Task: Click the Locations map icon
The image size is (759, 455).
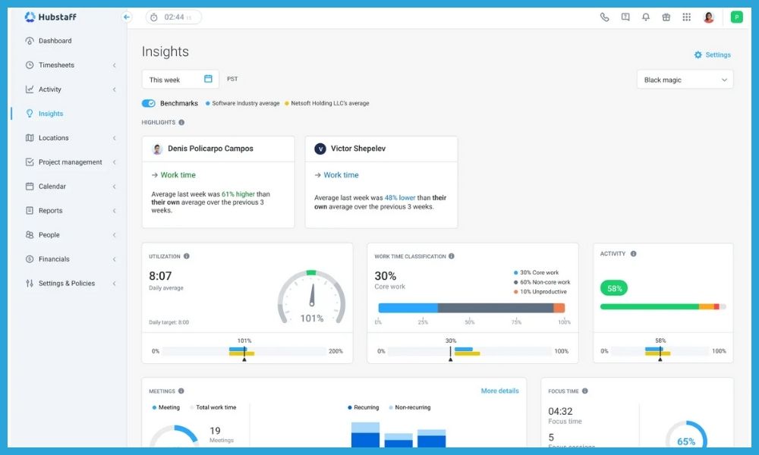Action: point(30,138)
